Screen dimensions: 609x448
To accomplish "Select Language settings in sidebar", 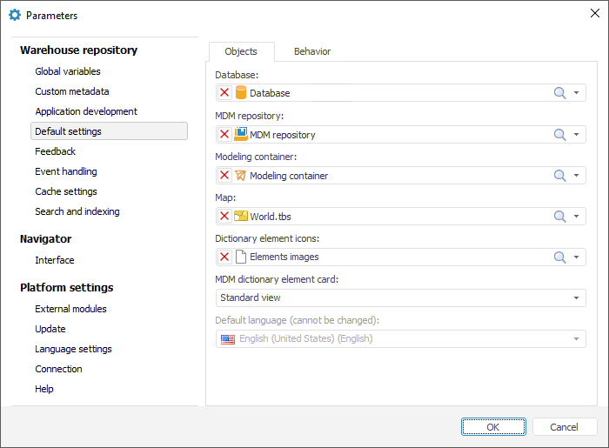I will click(x=73, y=349).
